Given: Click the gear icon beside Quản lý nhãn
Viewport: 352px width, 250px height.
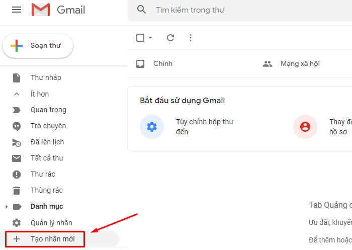Looking at the screenshot, I should [17, 223].
